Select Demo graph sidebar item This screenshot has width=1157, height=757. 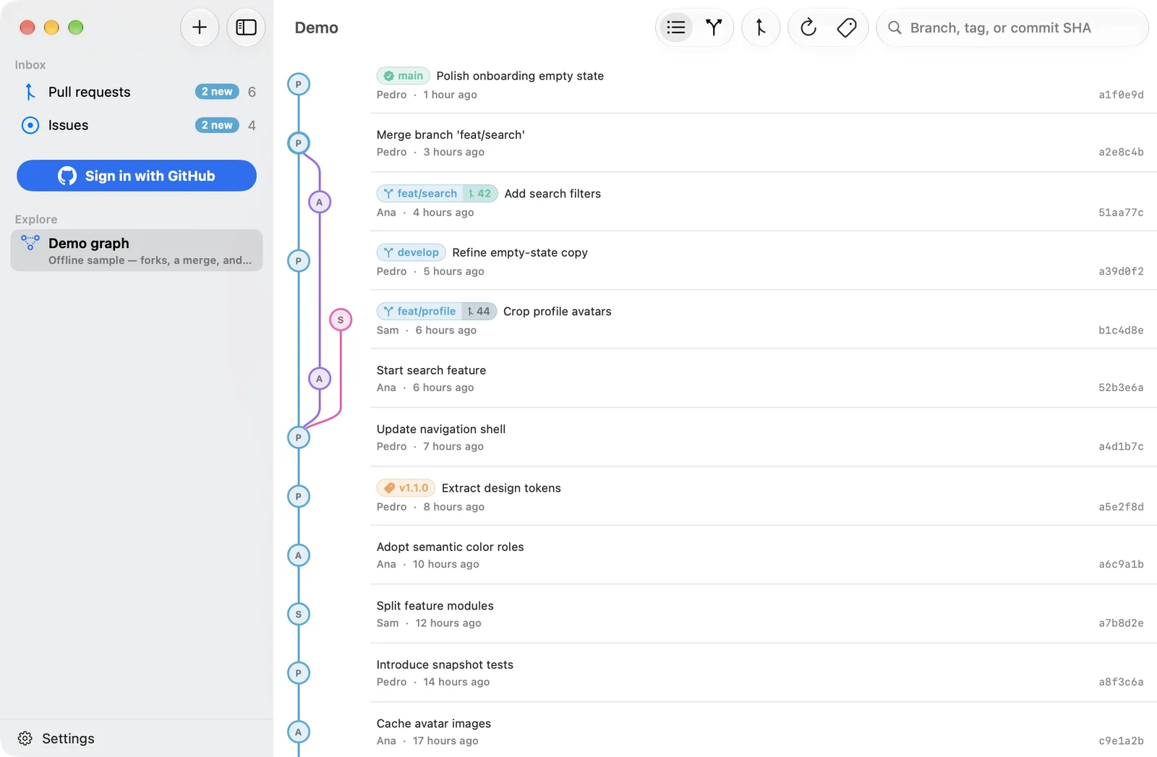(x=137, y=250)
